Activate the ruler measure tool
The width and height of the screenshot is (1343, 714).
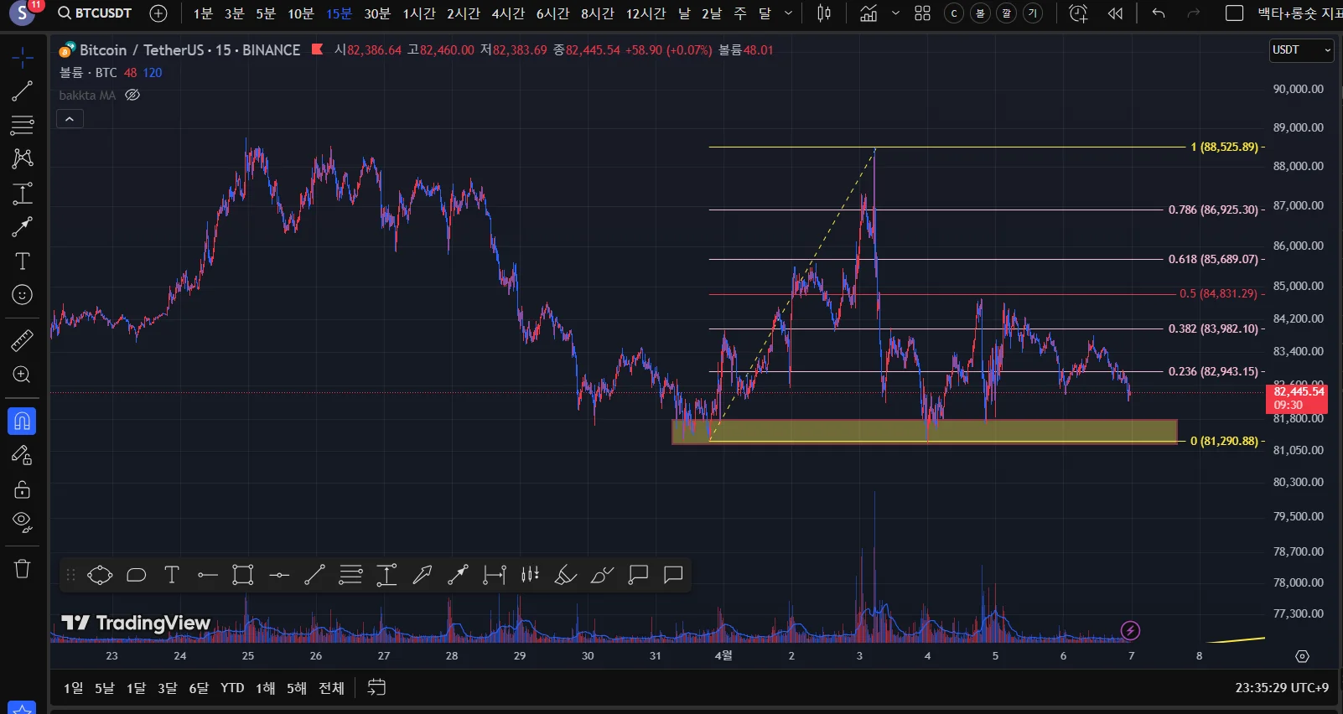click(23, 340)
